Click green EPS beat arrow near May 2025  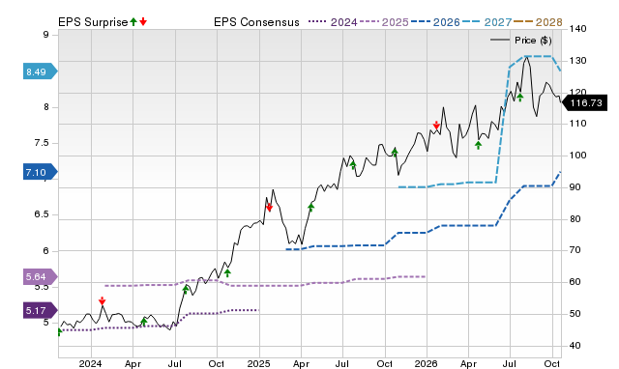311,208
